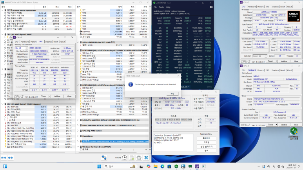Click Close button in SPD CPU-Z window
Viewport: 303px width, 170px height.
tap(69, 96)
